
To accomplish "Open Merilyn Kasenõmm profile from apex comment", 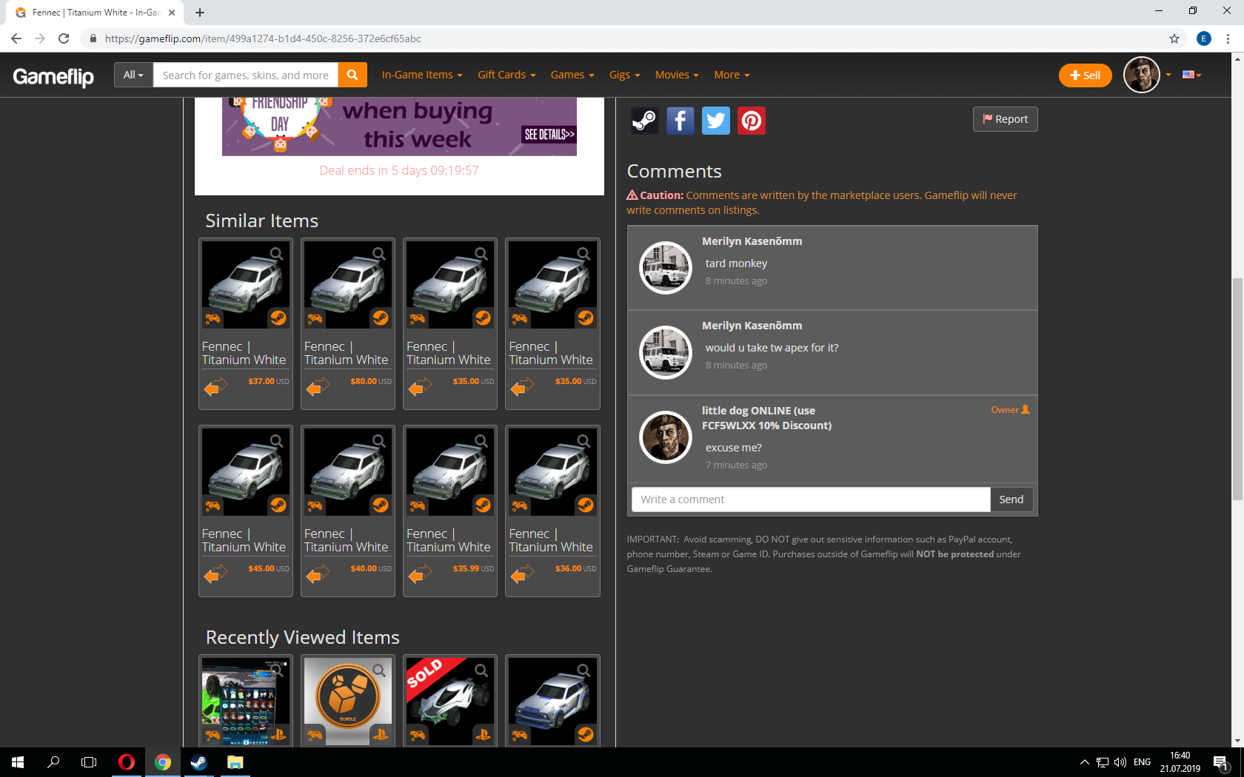I will [752, 326].
